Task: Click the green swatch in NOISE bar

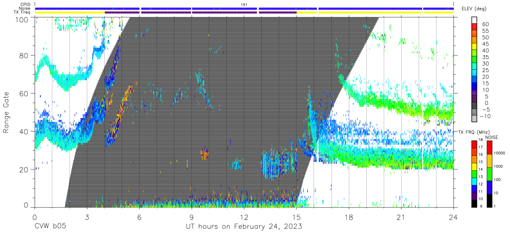Action: pyautogui.click(x=490, y=174)
